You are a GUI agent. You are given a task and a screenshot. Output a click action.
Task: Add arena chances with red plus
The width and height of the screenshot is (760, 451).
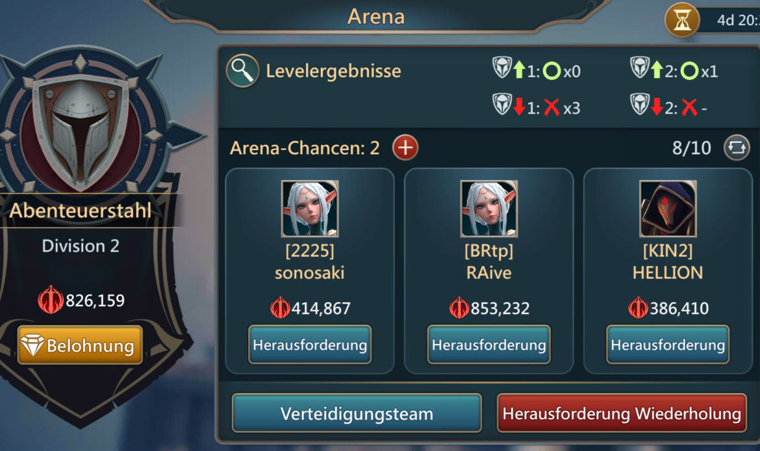405,148
